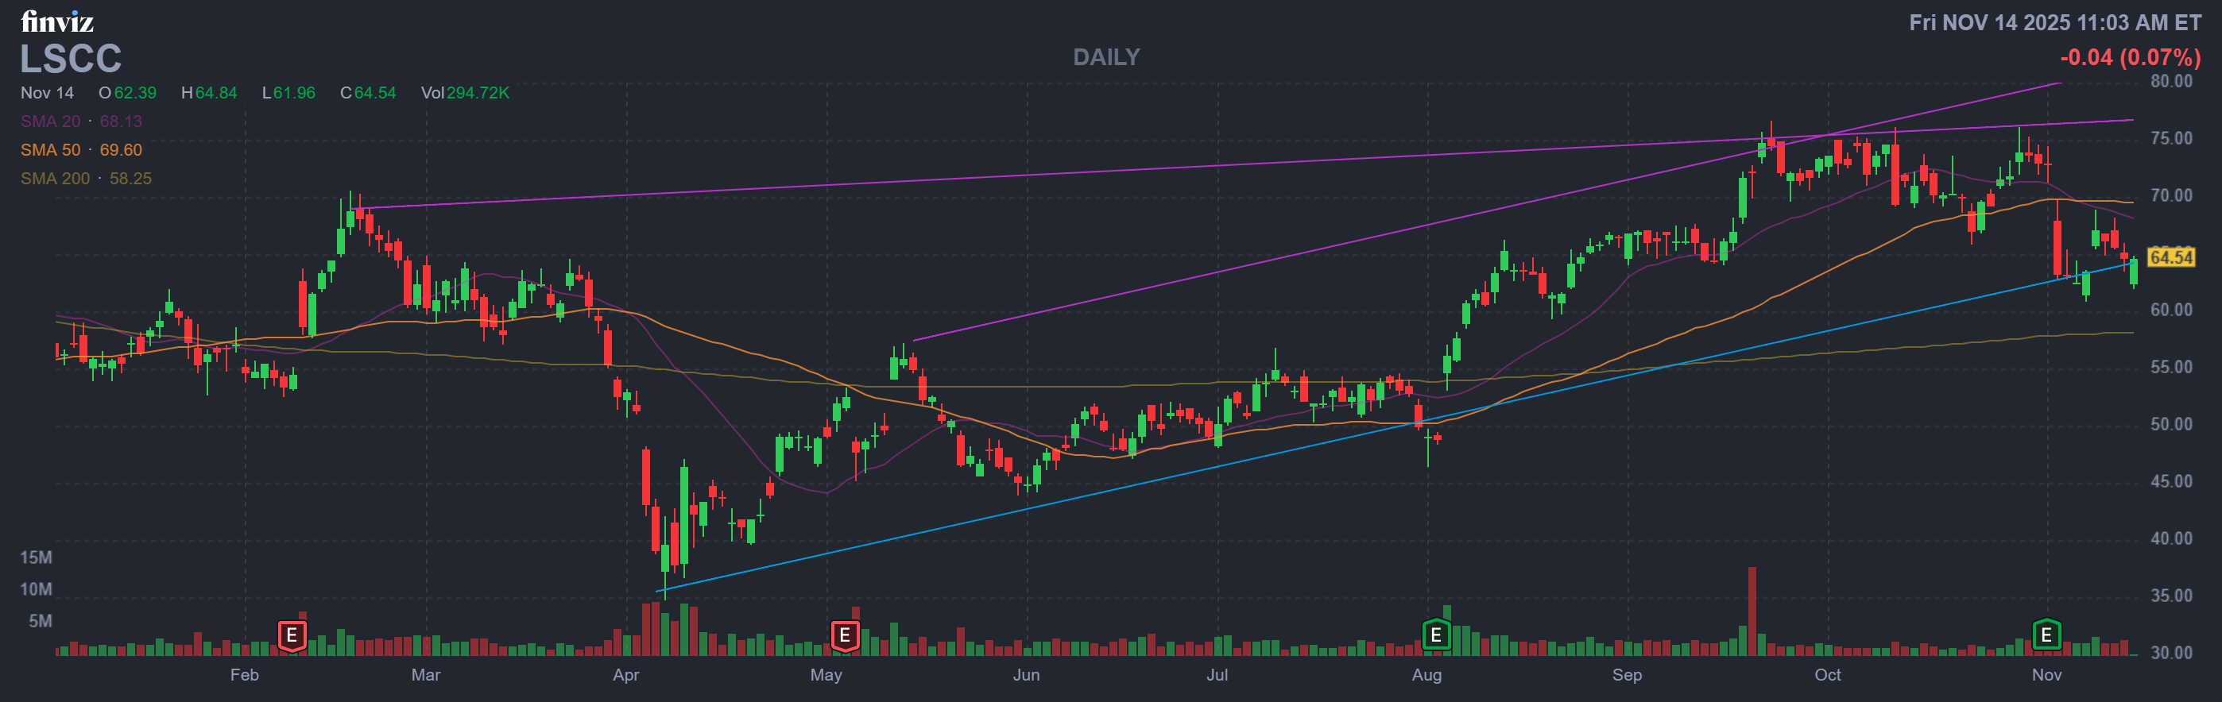The height and width of the screenshot is (702, 2222).
Task: Click the November green earnings marker
Action: 2046,635
